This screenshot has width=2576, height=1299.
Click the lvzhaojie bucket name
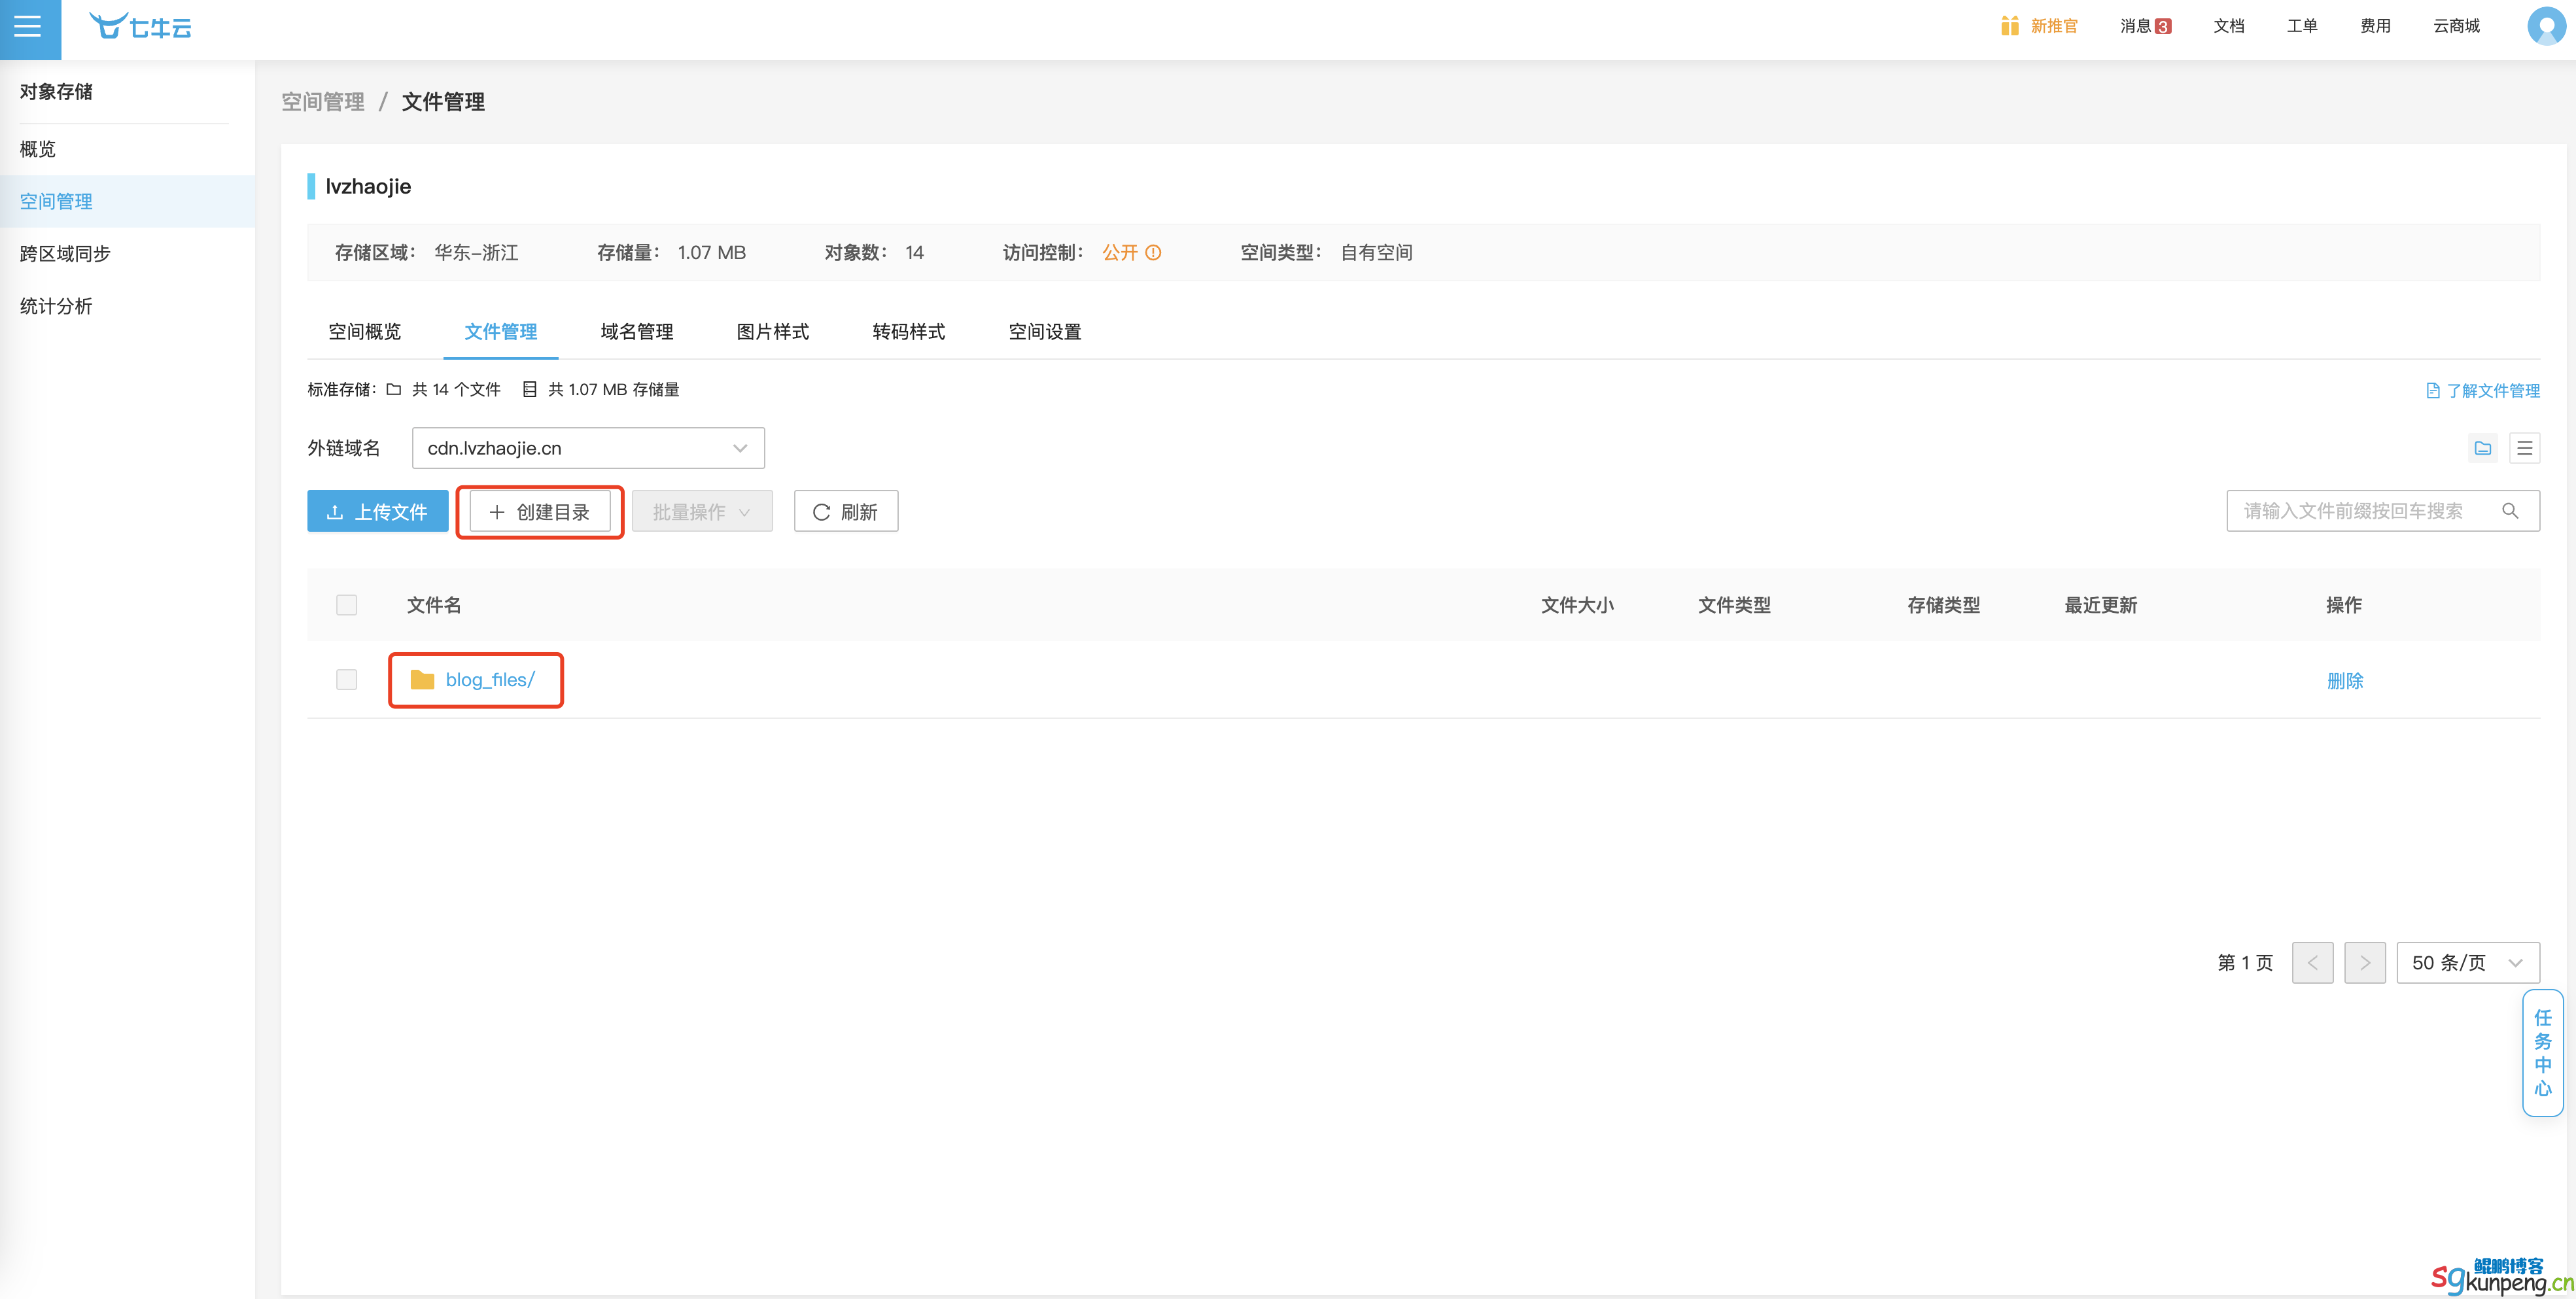coord(368,187)
